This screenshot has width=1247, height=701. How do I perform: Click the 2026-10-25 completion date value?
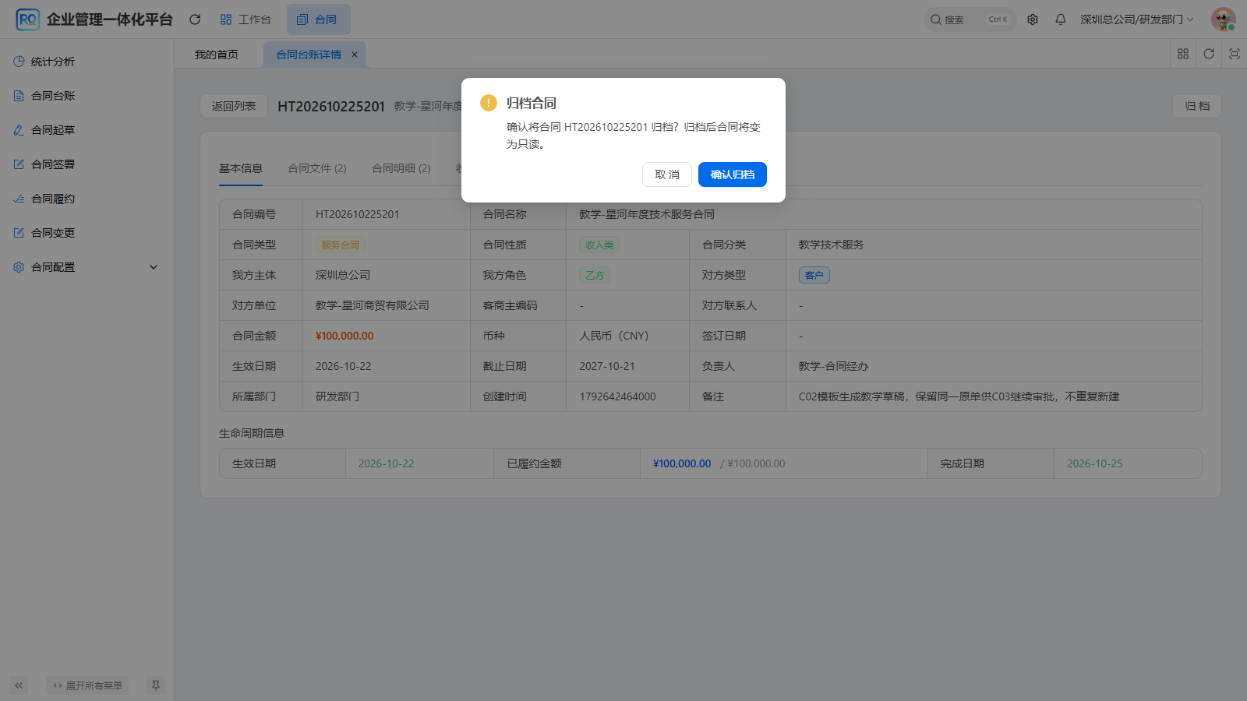(x=1095, y=463)
